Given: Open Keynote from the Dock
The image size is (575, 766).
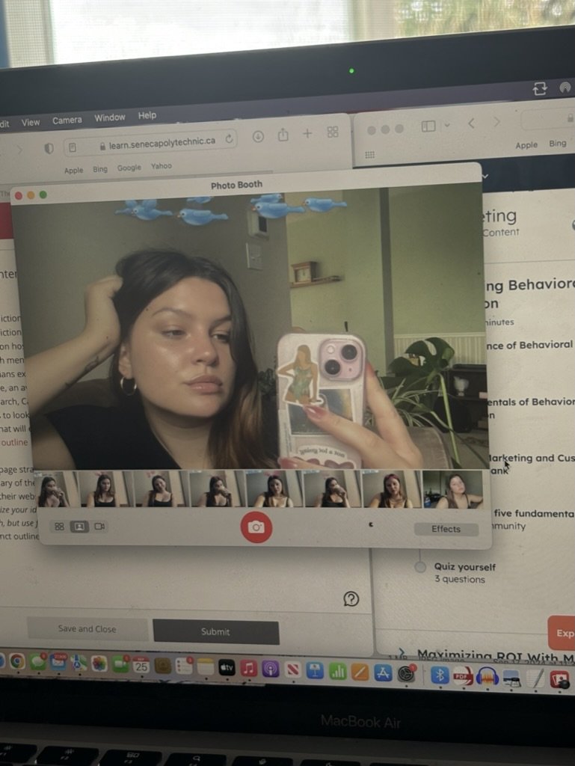Looking at the screenshot, I should tap(315, 671).
